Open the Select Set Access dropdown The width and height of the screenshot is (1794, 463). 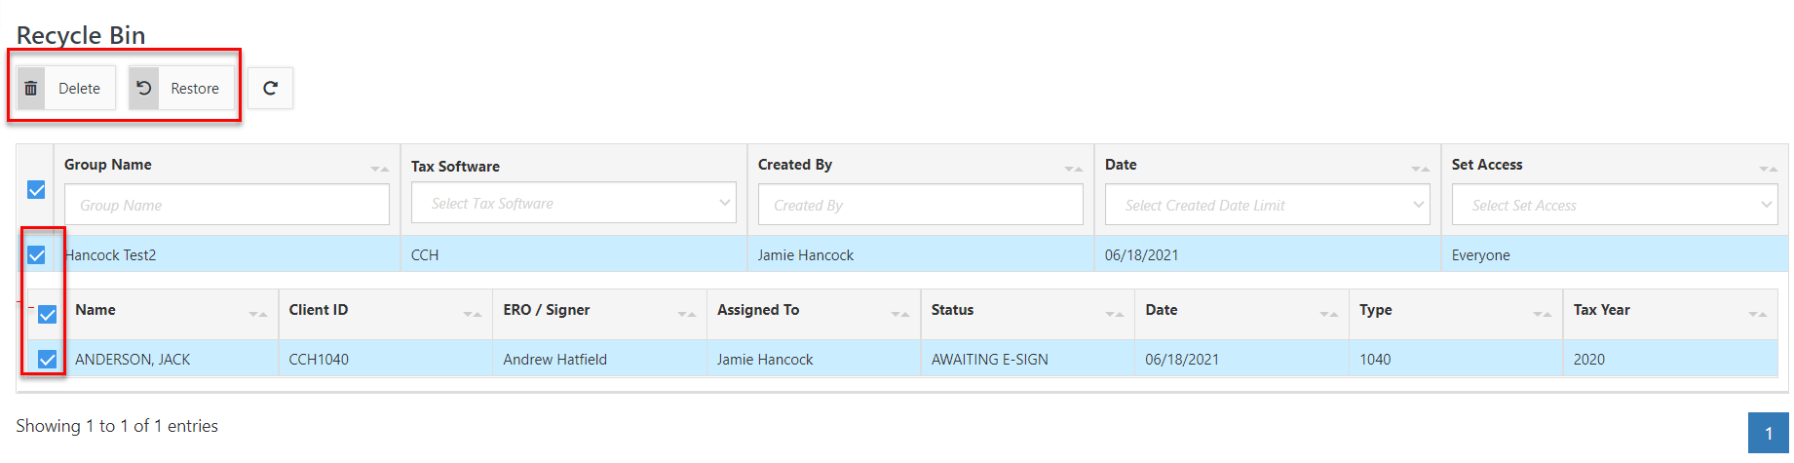1615,205
